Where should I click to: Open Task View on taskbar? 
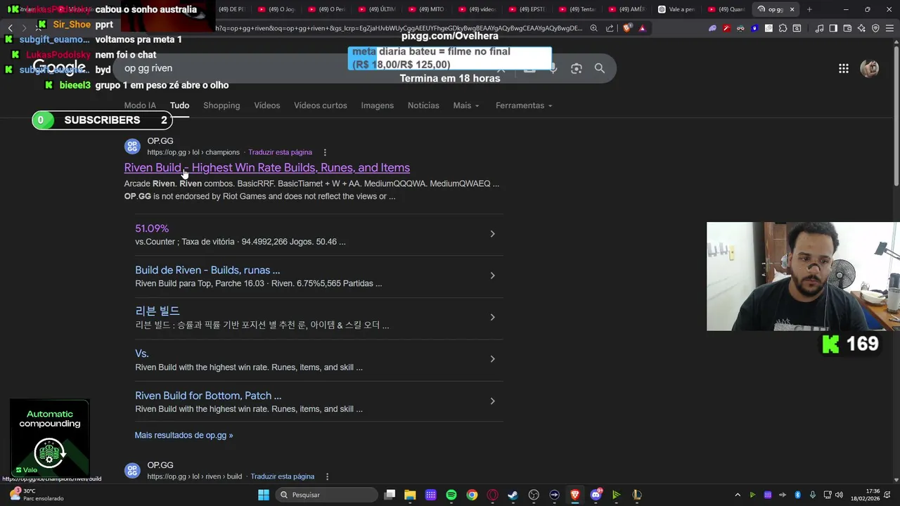390,495
